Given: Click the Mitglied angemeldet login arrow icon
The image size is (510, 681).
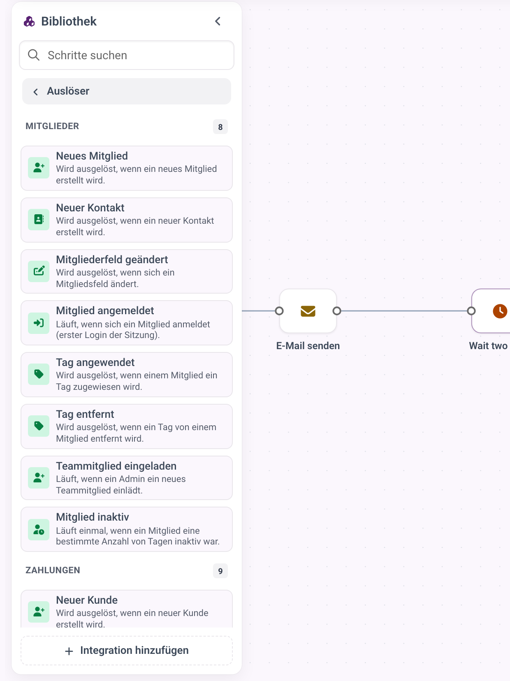Looking at the screenshot, I should pos(39,323).
